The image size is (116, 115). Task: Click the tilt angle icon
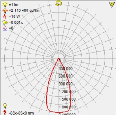pos(5,28)
